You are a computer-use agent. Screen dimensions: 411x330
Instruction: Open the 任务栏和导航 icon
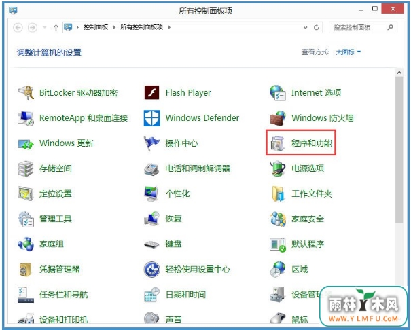click(x=25, y=295)
